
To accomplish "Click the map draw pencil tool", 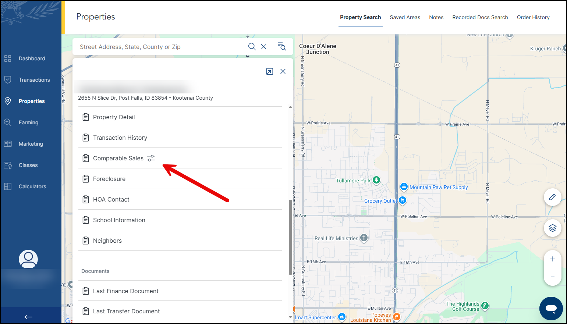I will pyautogui.click(x=552, y=197).
